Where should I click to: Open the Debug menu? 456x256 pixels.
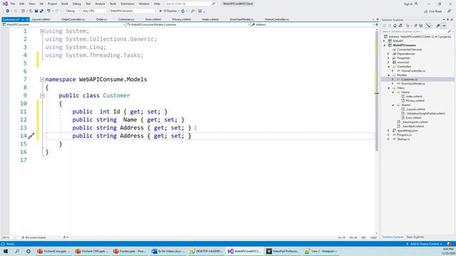pyautogui.click(x=77, y=4)
